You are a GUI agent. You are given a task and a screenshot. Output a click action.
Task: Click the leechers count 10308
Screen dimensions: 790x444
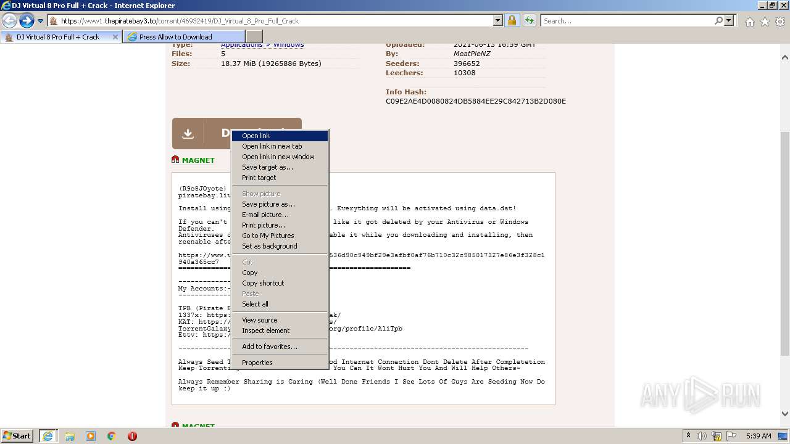465,73
